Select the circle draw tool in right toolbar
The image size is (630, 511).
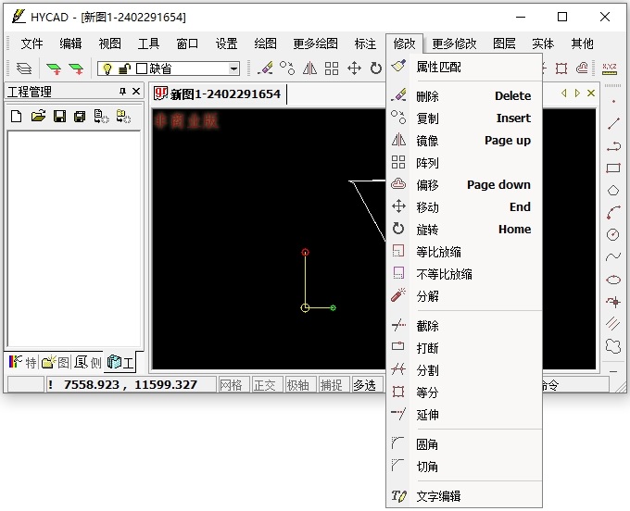pos(612,234)
